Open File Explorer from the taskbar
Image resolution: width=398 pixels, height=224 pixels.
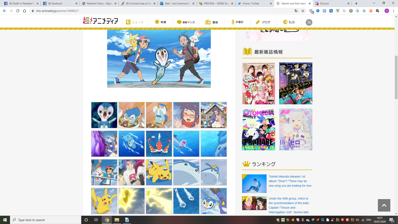(117, 220)
